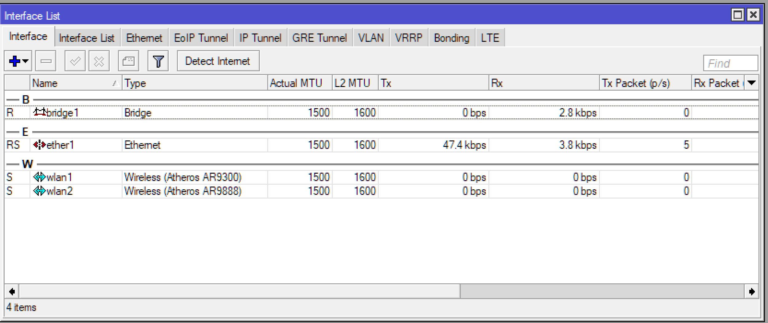Sort by the Type column header
768x323 pixels.
(195, 83)
